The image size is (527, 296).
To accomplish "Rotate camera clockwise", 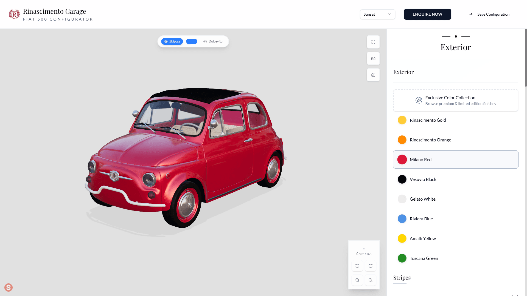I will (x=371, y=266).
